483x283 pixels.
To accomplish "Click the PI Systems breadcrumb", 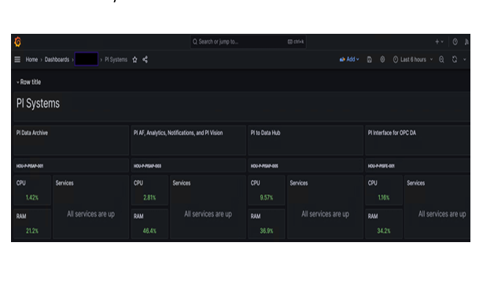I will tap(116, 60).
